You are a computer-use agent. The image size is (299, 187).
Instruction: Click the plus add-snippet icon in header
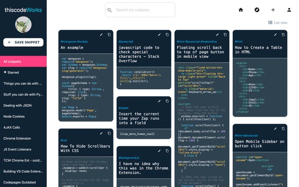(x=273, y=10)
